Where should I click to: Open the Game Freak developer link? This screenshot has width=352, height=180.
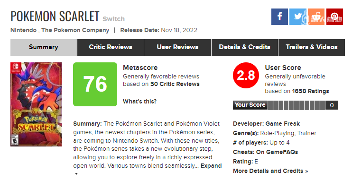[x=283, y=124]
